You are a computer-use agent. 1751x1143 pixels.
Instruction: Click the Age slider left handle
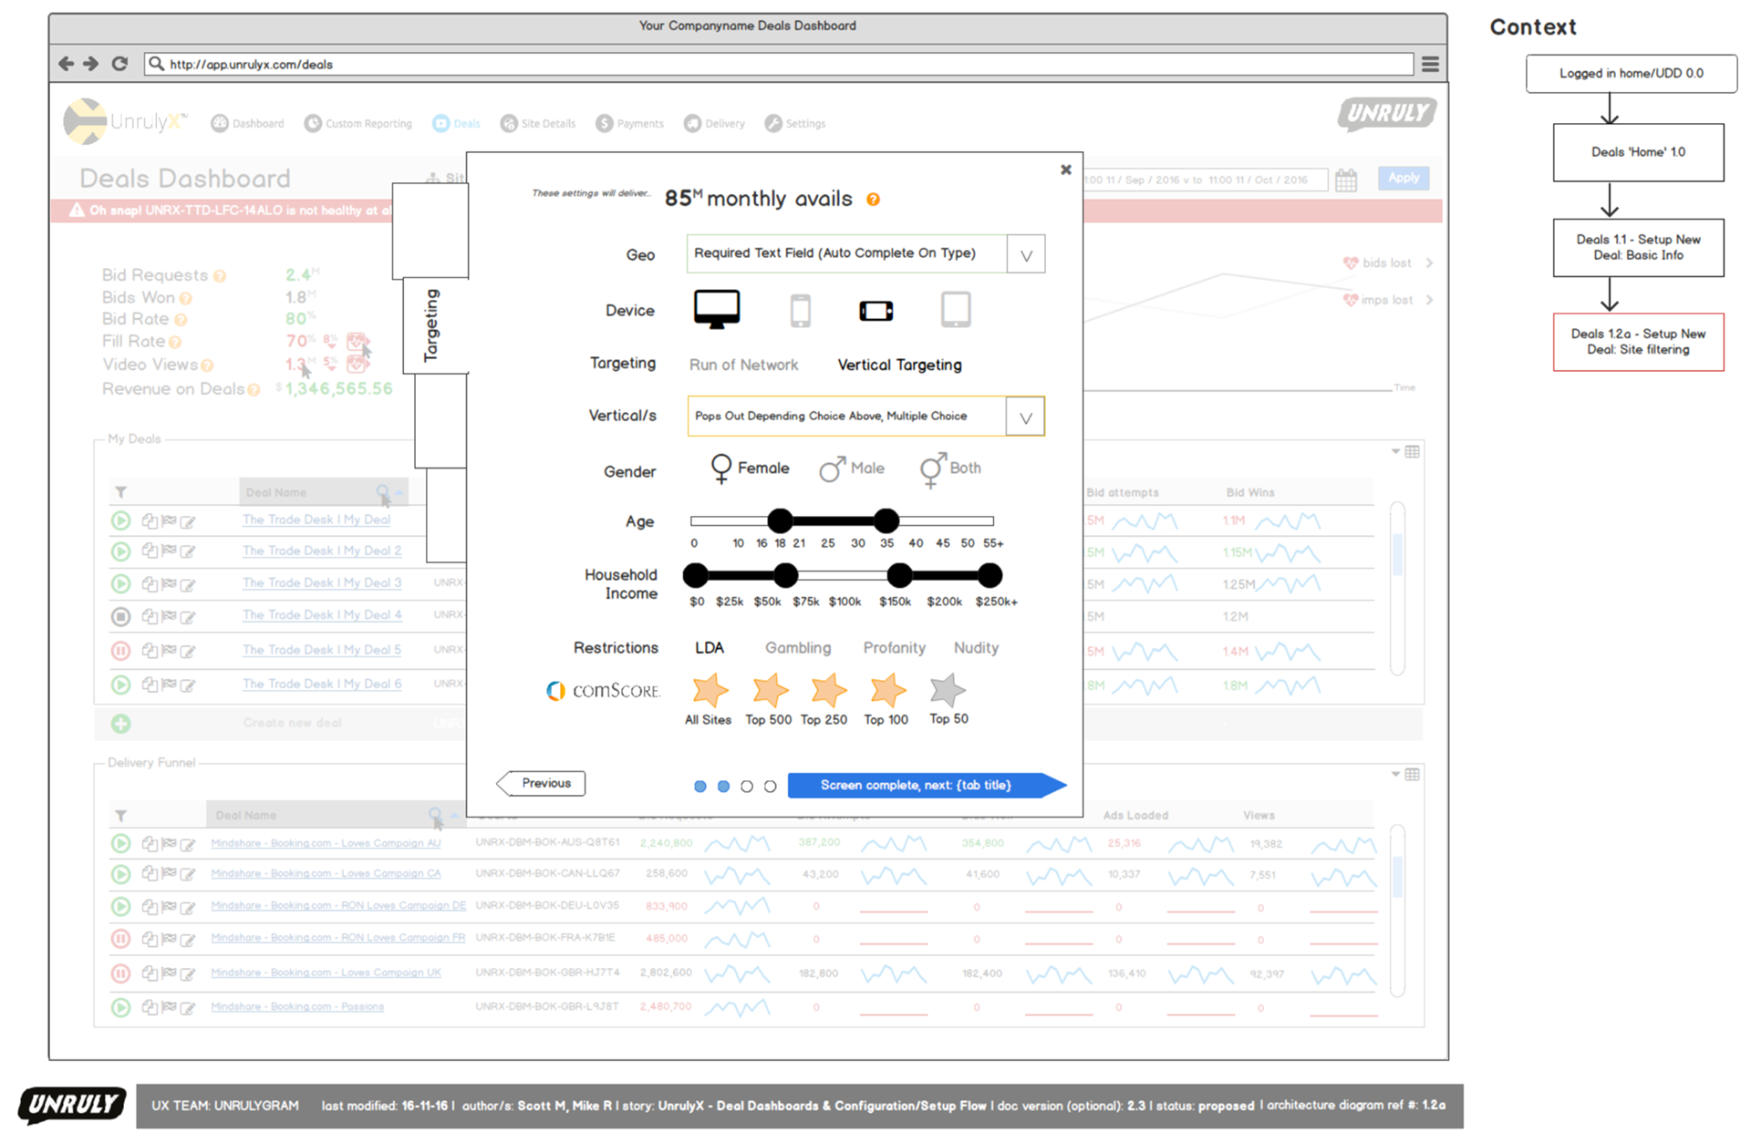tap(780, 521)
